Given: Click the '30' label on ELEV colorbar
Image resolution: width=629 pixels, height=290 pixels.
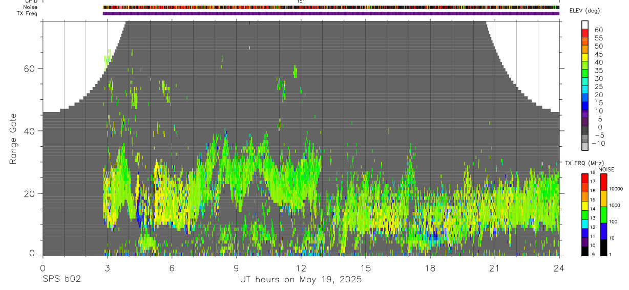Looking at the screenshot, I should [598, 78].
